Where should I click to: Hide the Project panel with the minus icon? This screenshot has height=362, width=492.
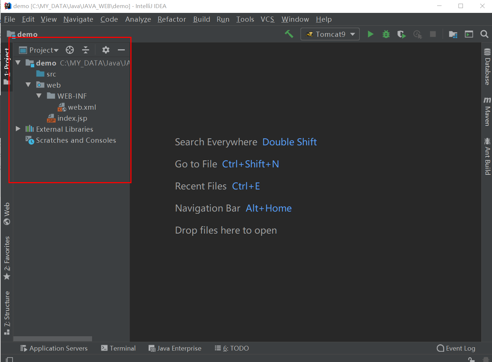(x=122, y=50)
